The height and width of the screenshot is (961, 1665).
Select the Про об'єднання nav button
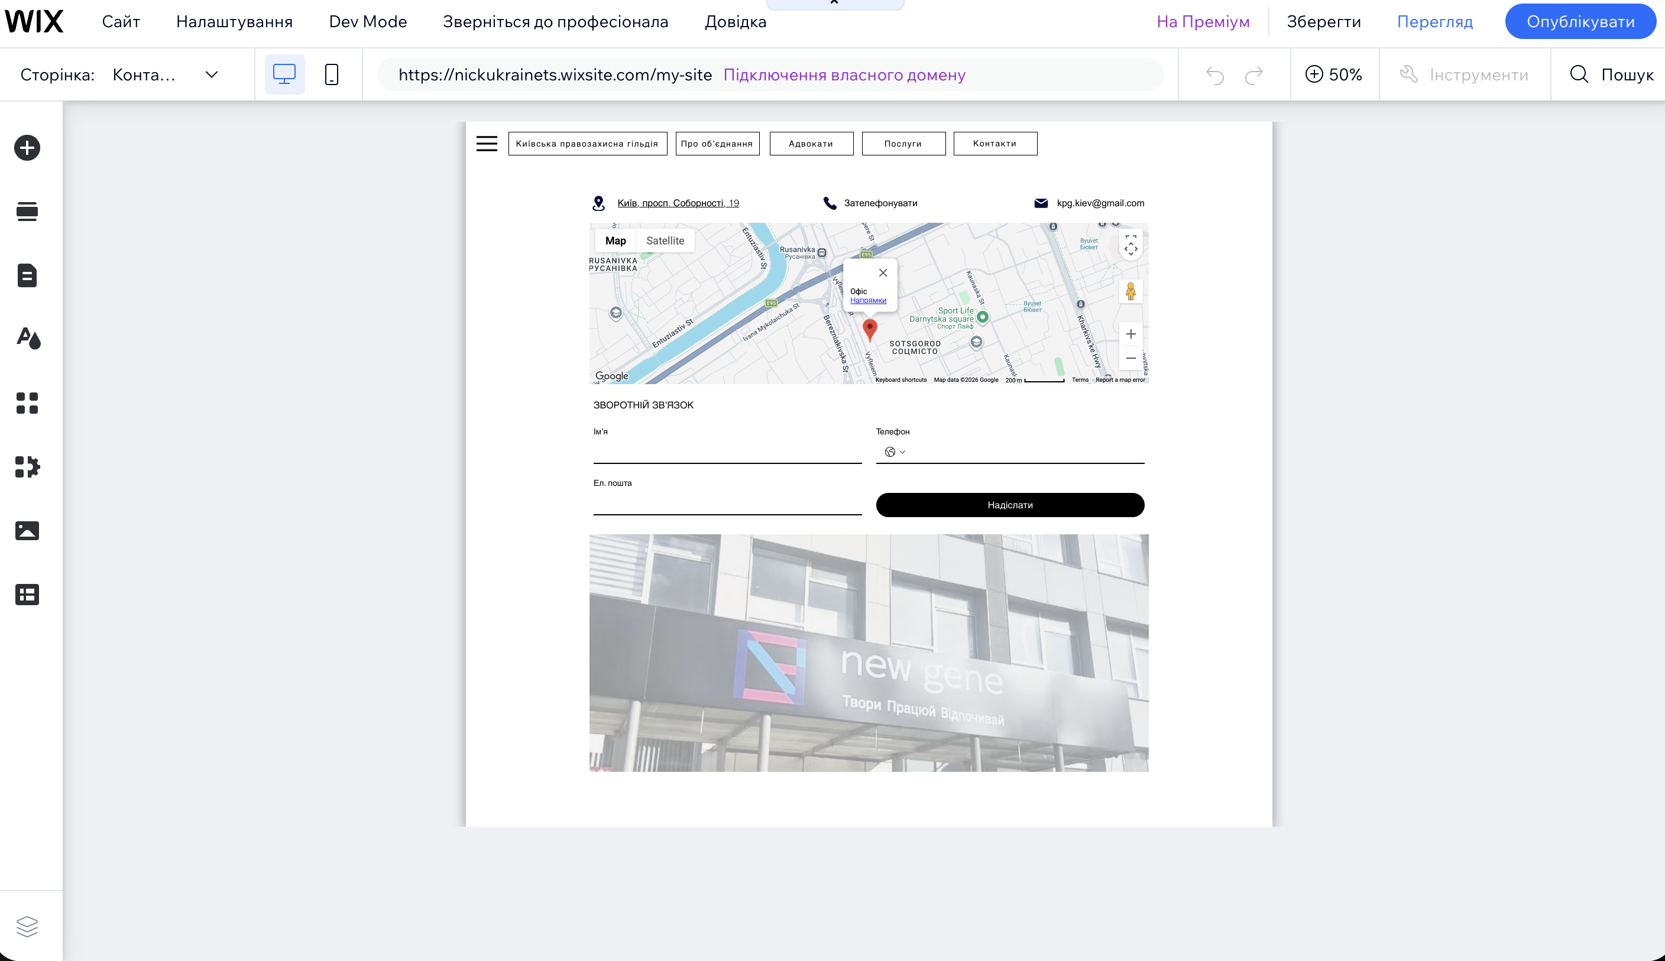(718, 143)
